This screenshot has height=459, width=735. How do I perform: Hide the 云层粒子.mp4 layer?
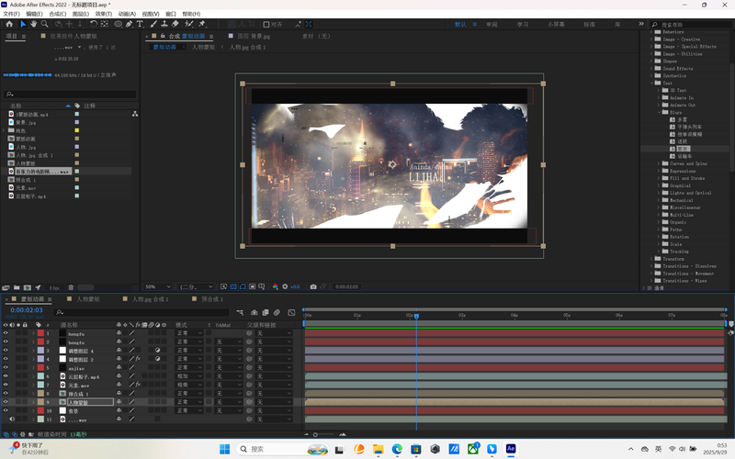pyautogui.click(x=6, y=376)
